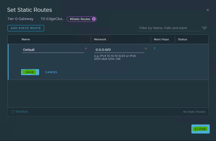Open the filter options icon

[204, 28]
